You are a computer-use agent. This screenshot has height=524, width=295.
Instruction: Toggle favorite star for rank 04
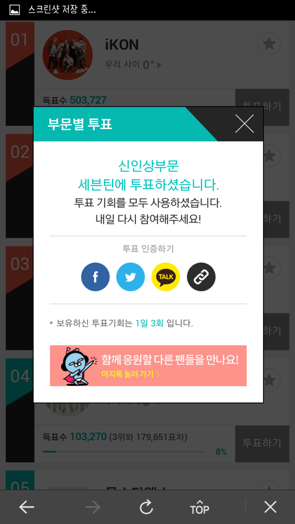270,379
